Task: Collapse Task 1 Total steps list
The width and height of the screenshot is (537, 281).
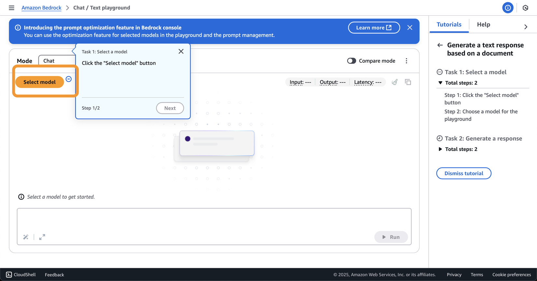Action: point(440,83)
